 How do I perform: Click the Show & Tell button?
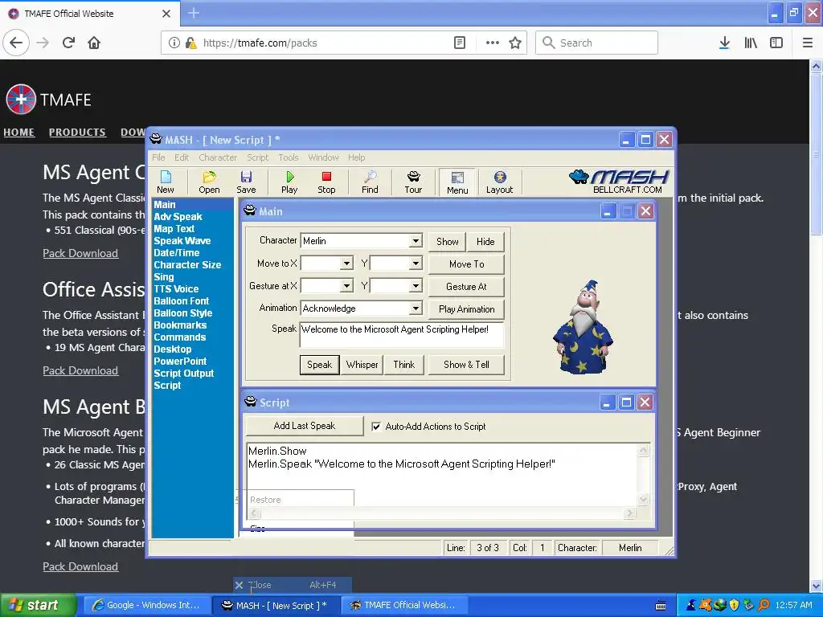tap(467, 365)
